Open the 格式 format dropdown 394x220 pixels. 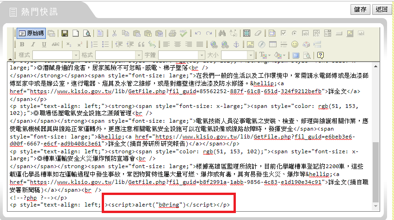pos(119,55)
